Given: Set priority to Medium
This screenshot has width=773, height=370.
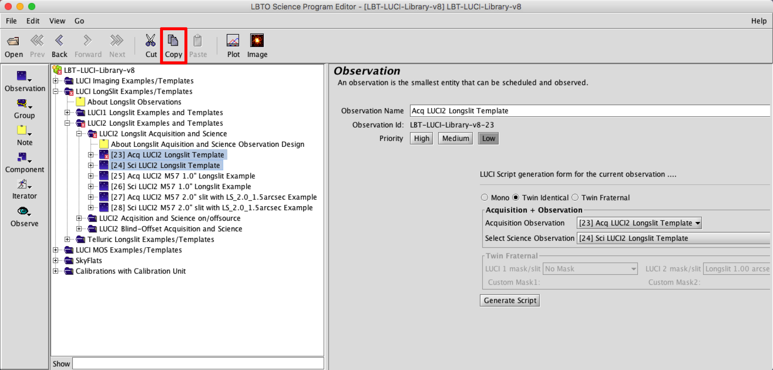Looking at the screenshot, I should tap(455, 139).
